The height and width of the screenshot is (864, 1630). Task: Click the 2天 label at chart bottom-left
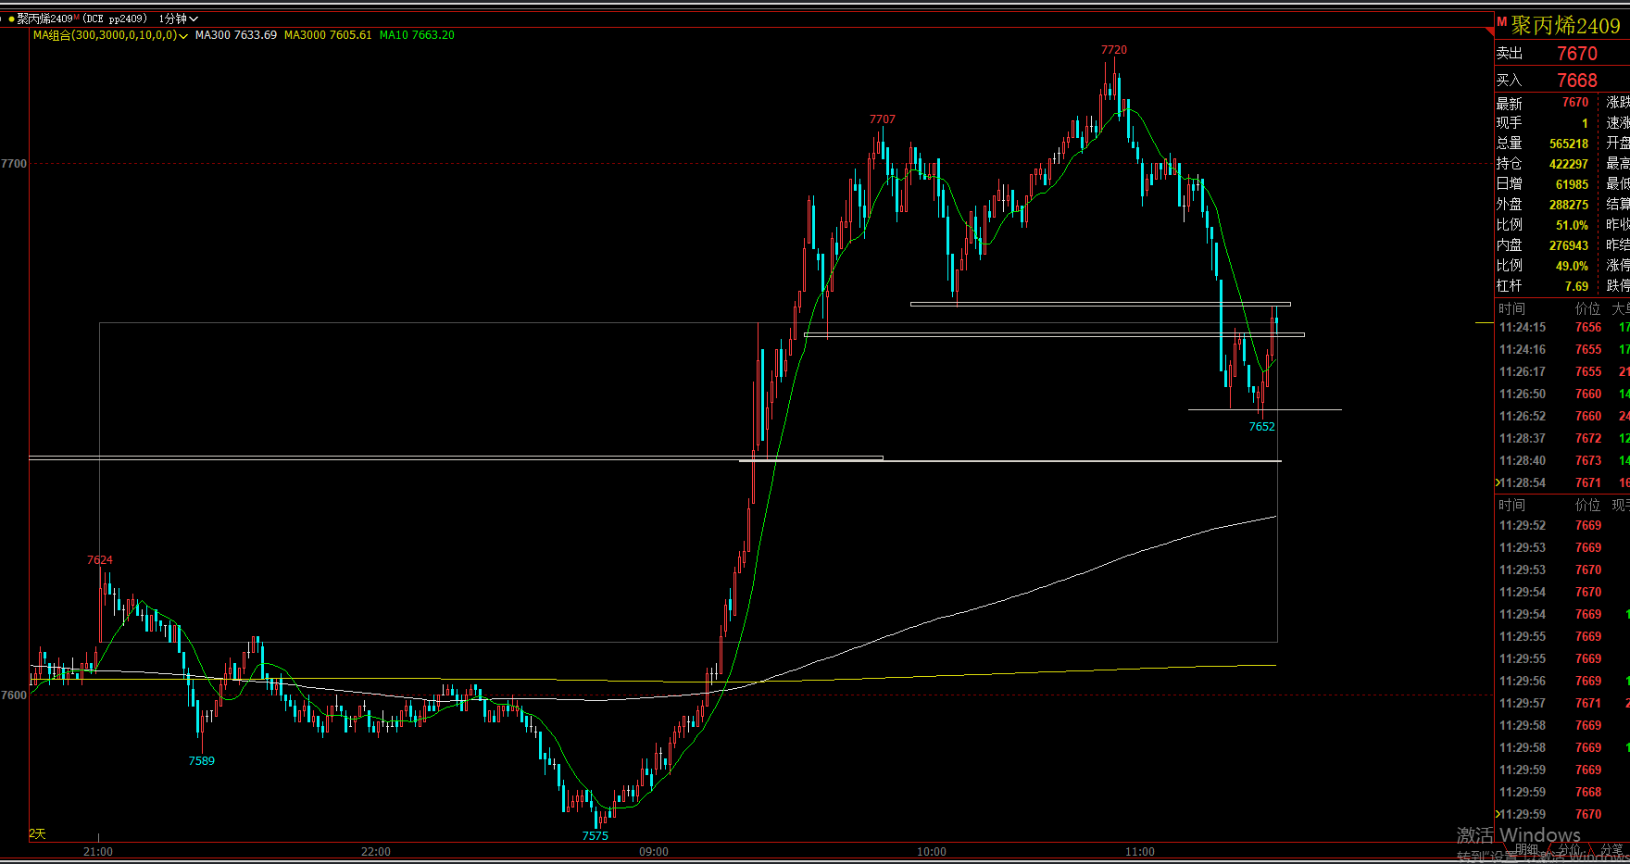tap(37, 834)
